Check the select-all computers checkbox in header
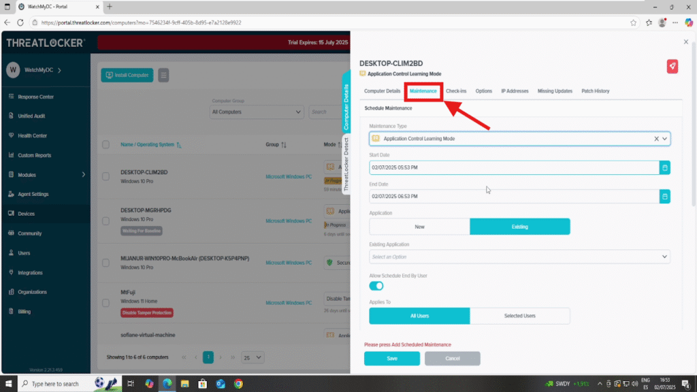697x392 pixels. 106,144
